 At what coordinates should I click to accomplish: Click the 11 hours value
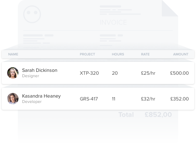tap(113, 99)
